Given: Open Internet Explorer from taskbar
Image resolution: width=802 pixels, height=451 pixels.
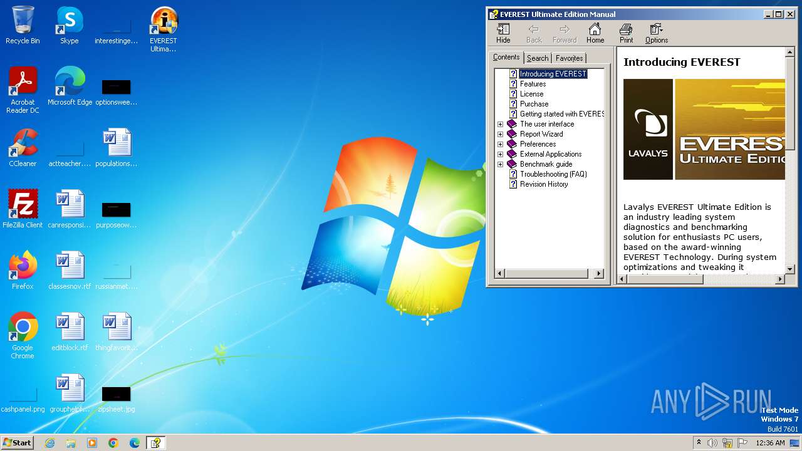Looking at the screenshot, I should [x=49, y=443].
